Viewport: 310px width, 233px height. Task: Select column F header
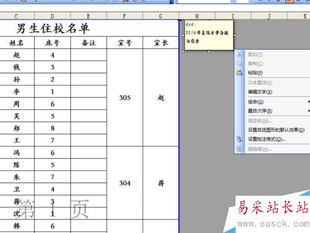pos(125,16)
